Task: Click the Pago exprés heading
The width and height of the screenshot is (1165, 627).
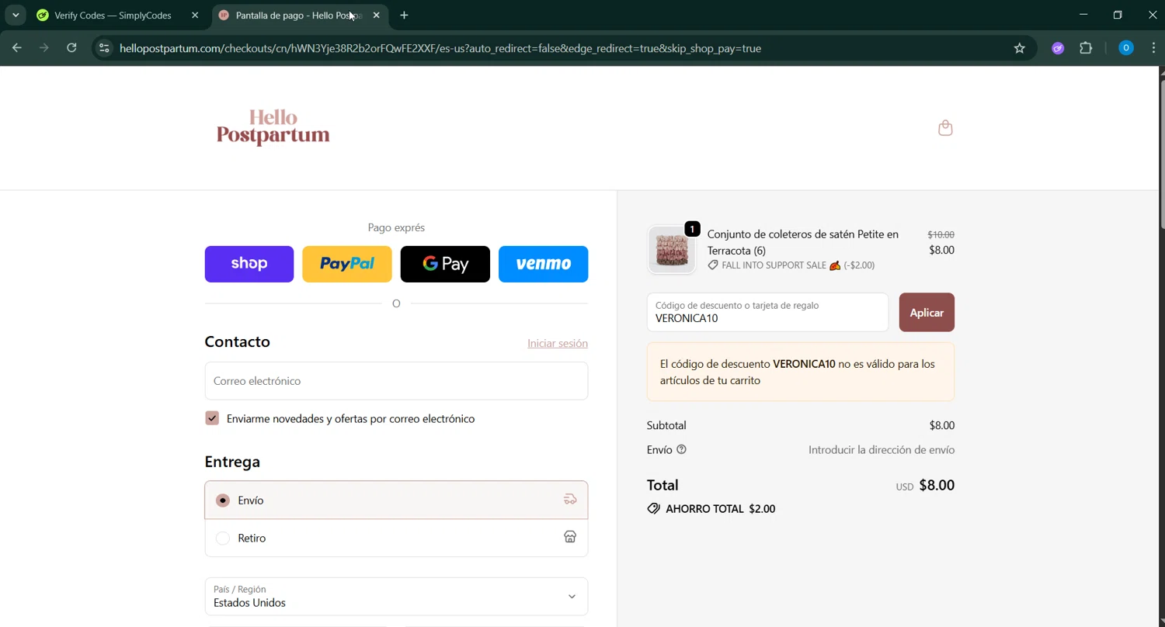Action: 396,227
